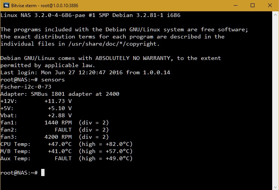This screenshot has width=279, height=190.
Task: Click the Aux Temp FAULT value
Action: click(63, 158)
